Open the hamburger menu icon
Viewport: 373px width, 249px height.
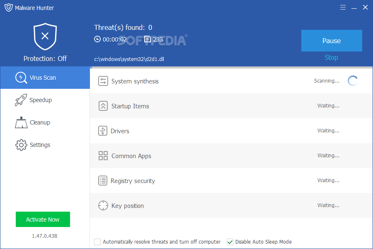[x=343, y=7]
